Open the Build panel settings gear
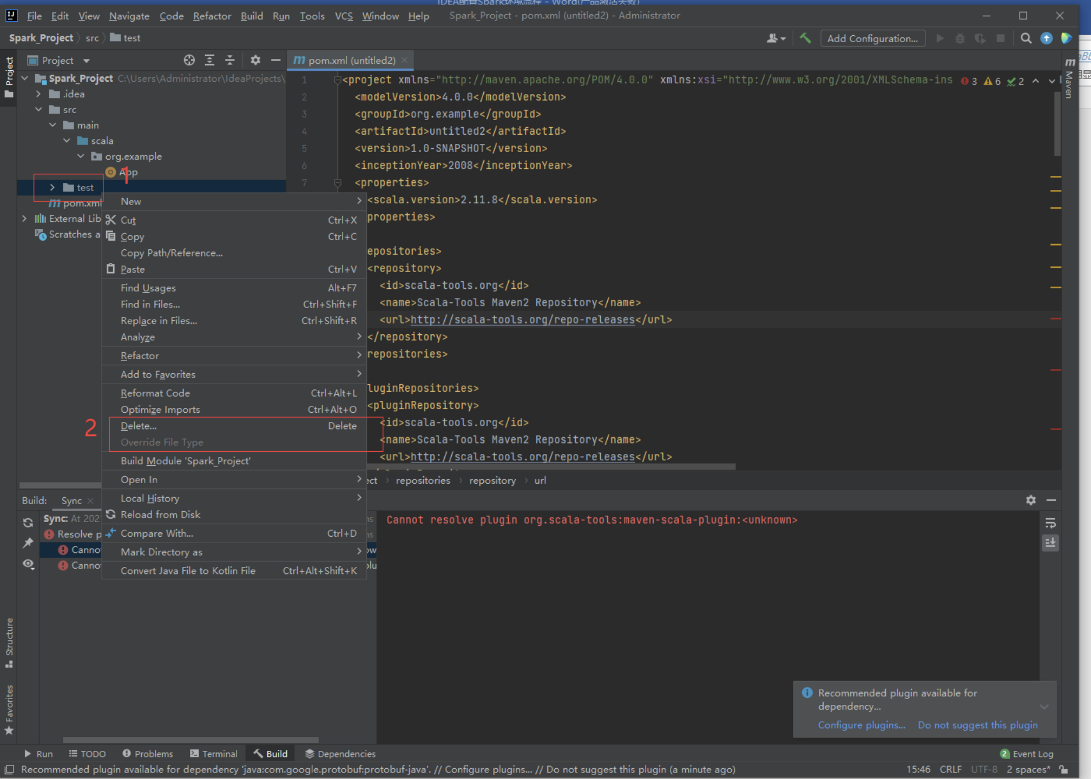 pos(1031,500)
